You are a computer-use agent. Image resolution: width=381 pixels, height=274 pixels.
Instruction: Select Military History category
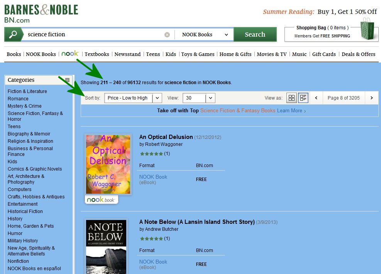23,241
